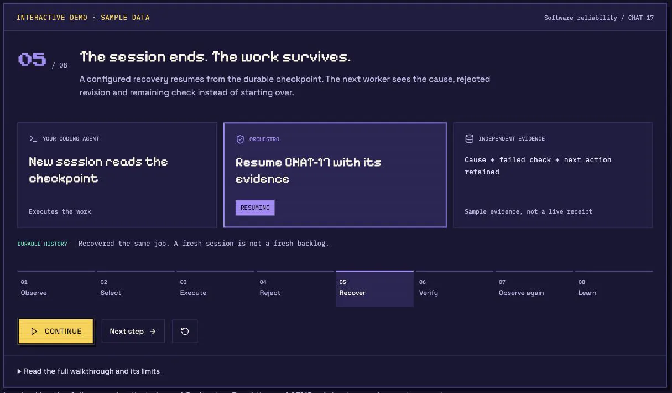Image resolution: width=672 pixels, height=393 pixels.
Task: Click the database icon beside Independent Evidence
Action: point(469,139)
